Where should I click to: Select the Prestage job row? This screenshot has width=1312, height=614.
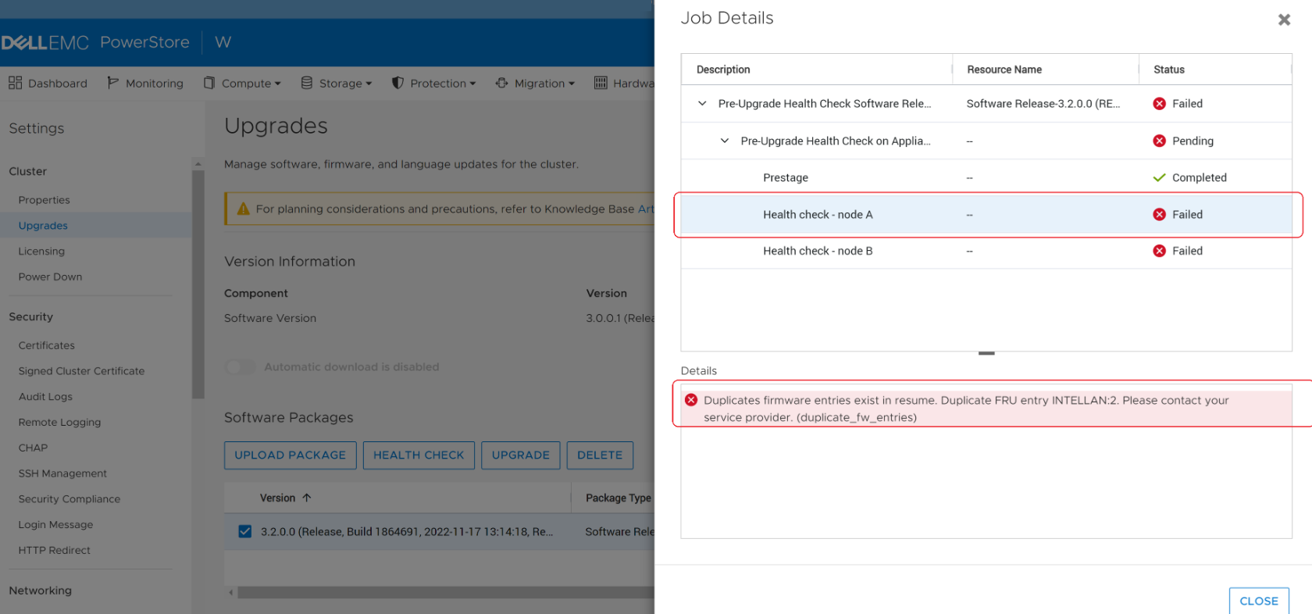(x=986, y=177)
